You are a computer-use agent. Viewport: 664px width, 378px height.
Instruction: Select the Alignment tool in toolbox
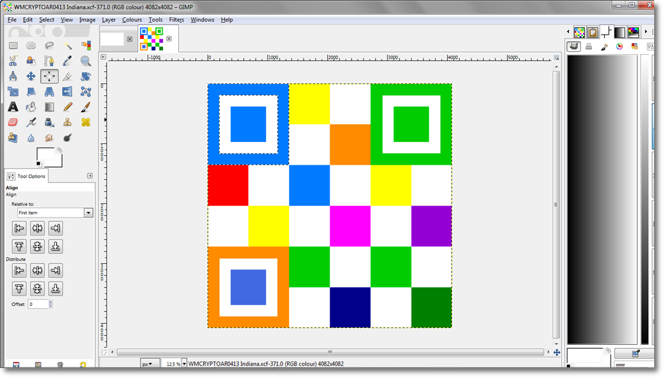click(x=49, y=76)
